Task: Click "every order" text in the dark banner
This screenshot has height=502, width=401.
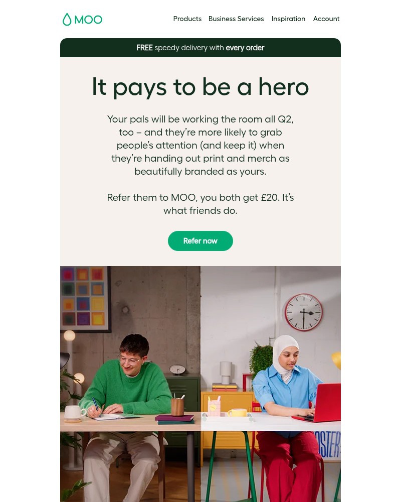Action: click(x=245, y=48)
